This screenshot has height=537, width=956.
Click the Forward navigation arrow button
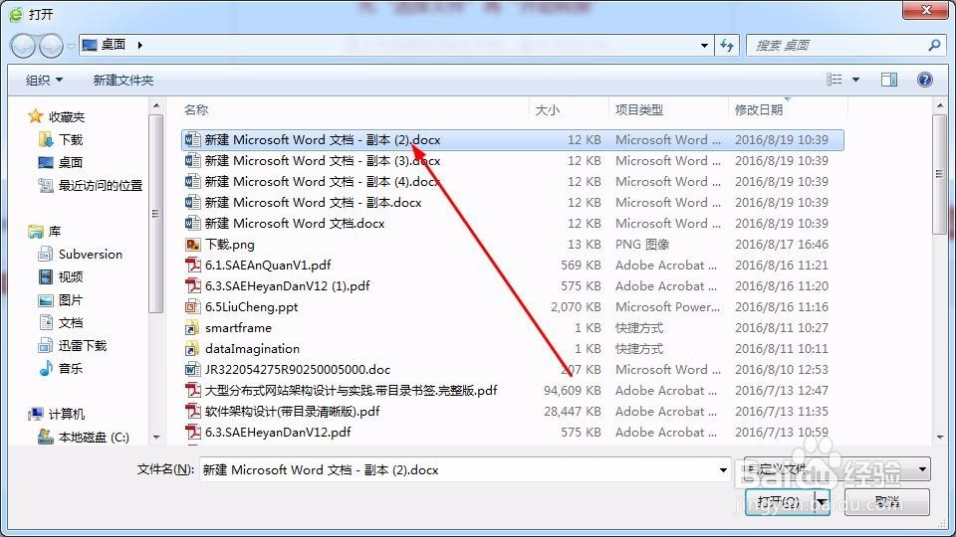point(51,46)
